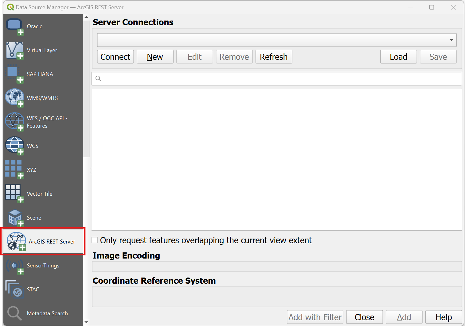Select the Oracle data source icon
Screen dimensions: 465x326
click(x=14, y=27)
